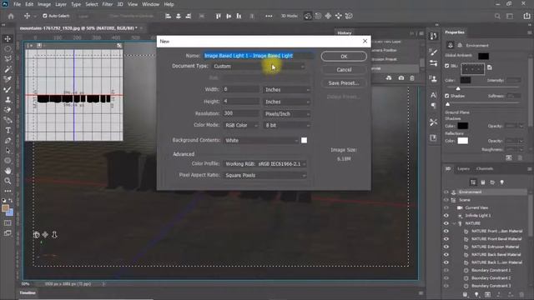Select the Zoom tool in left toolbar
The height and width of the screenshot is (300, 534).
tap(8, 181)
